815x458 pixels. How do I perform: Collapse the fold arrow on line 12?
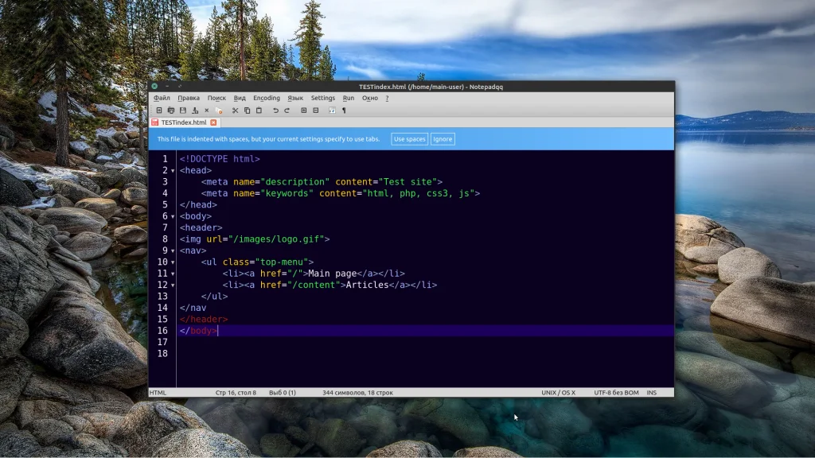tap(173, 285)
